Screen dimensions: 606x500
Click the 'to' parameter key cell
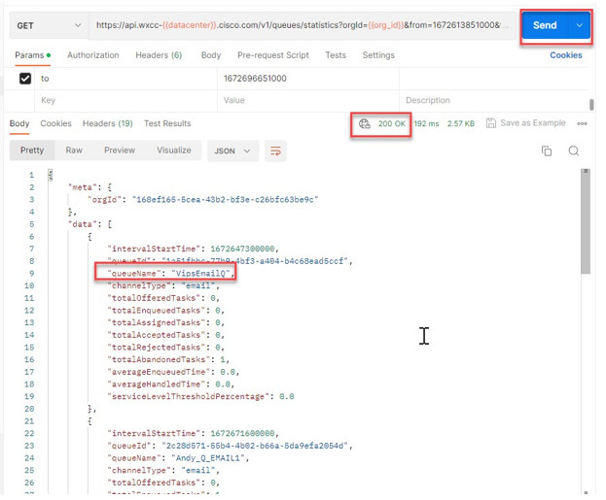(126, 79)
